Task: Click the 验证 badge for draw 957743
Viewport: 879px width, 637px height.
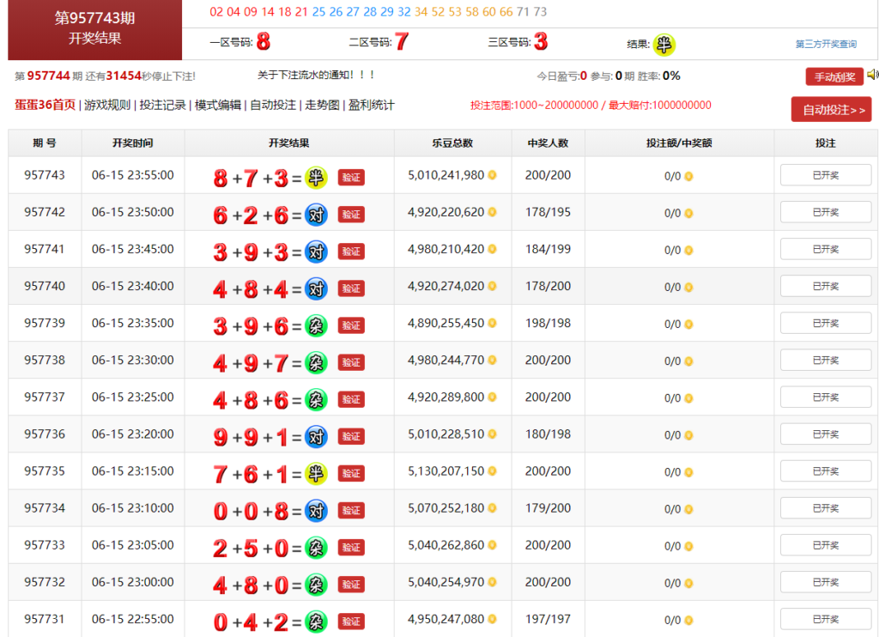Action: [352, 177]
